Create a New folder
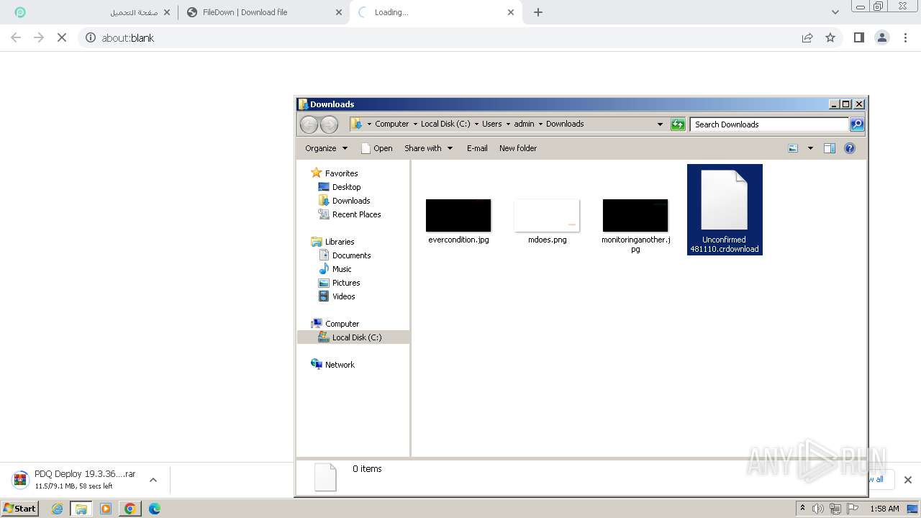 point(518,148)
